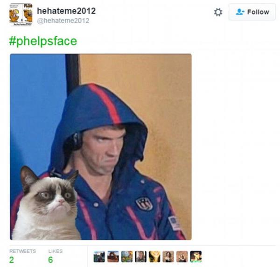Open the gear settings icon
This screenshot has height=267, width=280.
[x=218, y=12]
